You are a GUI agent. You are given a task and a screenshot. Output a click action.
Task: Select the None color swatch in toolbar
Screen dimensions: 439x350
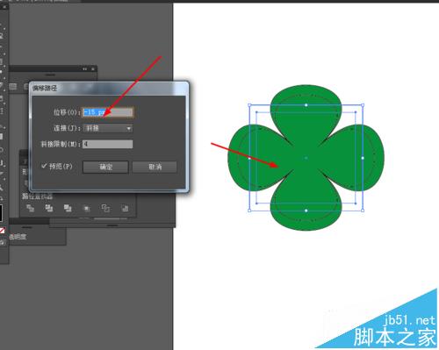pos(2,231)
